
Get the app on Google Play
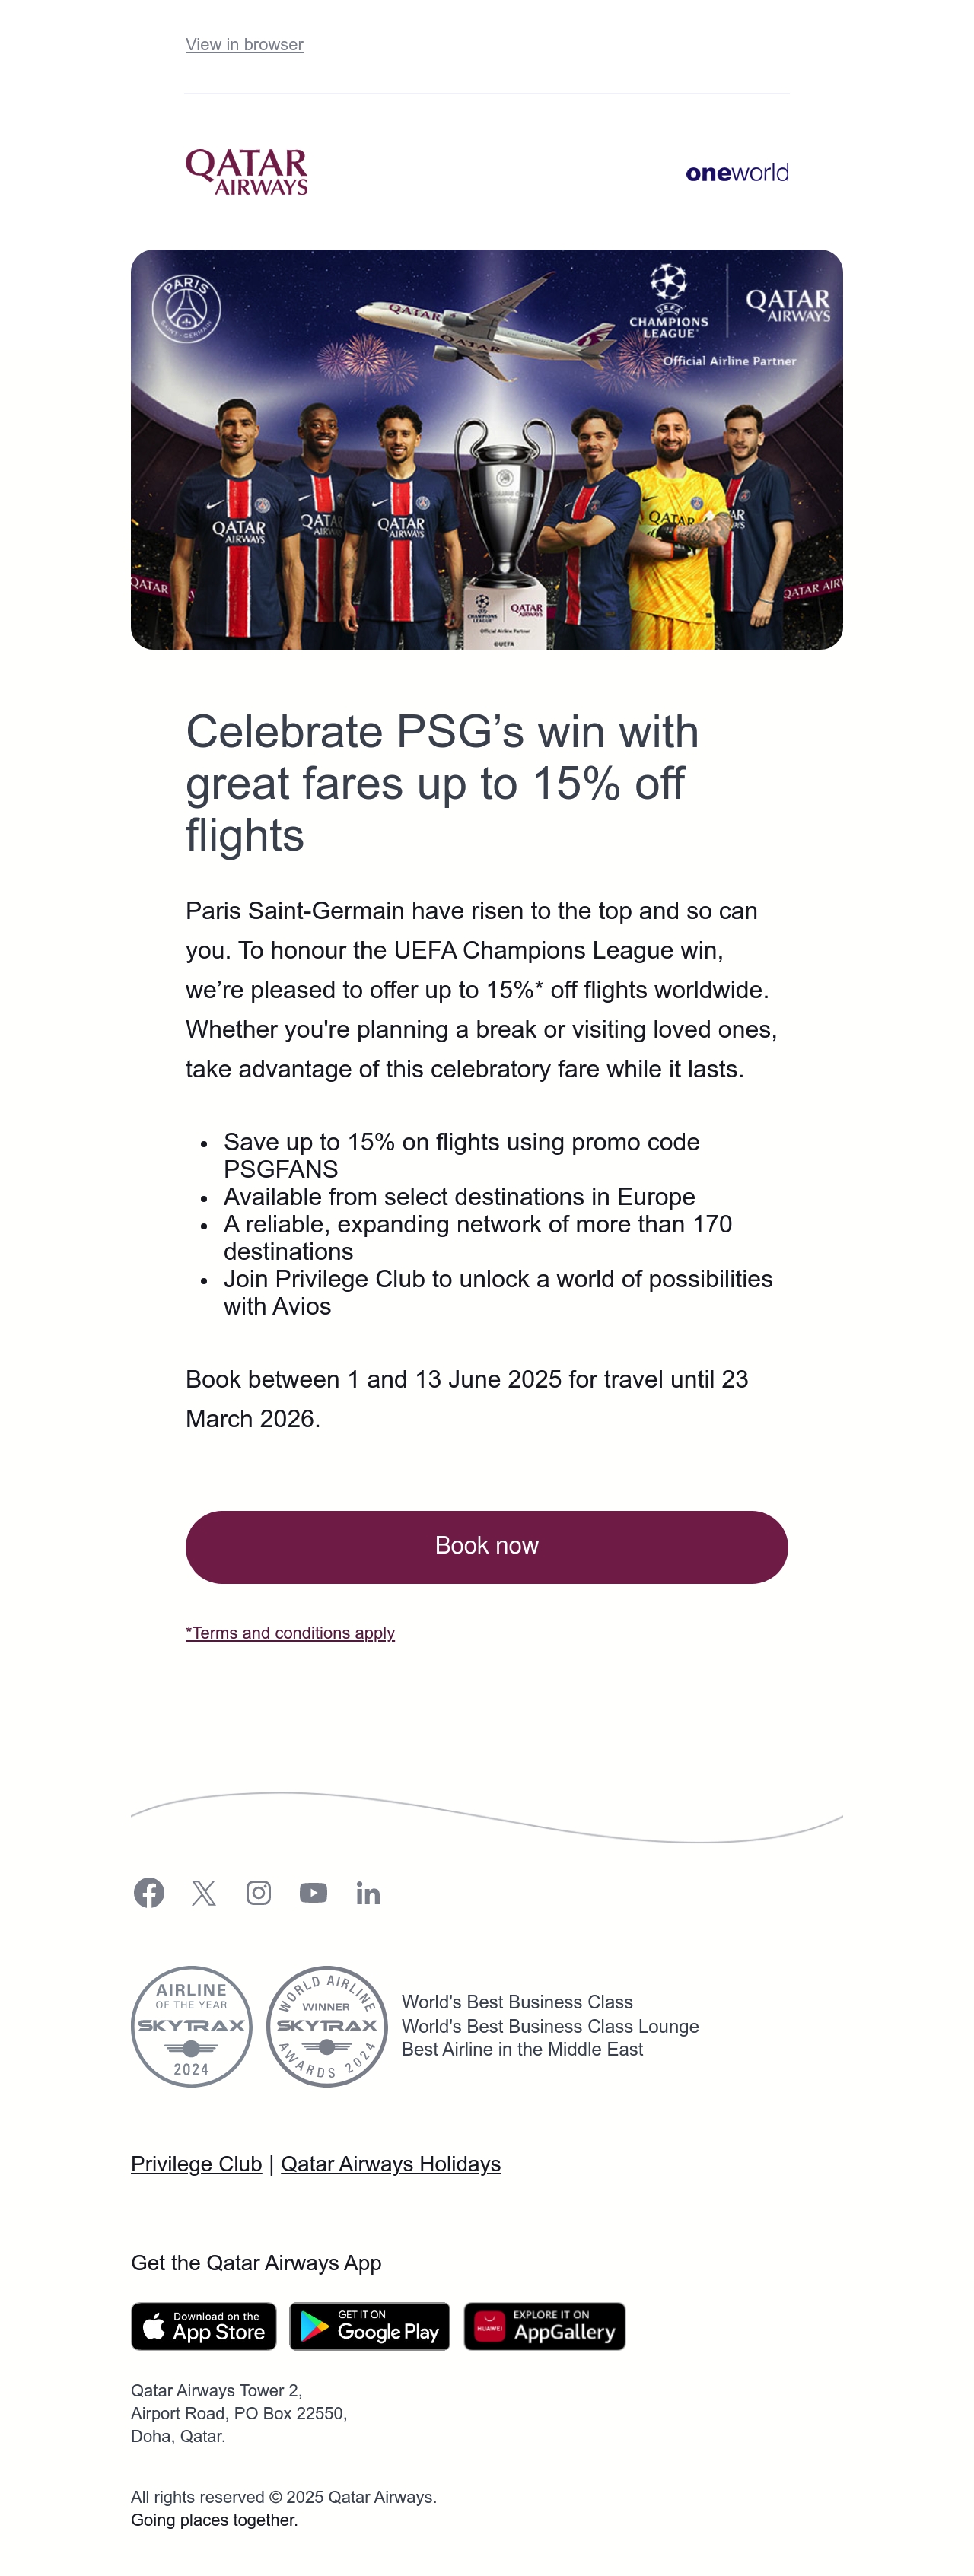point(370,2326)
